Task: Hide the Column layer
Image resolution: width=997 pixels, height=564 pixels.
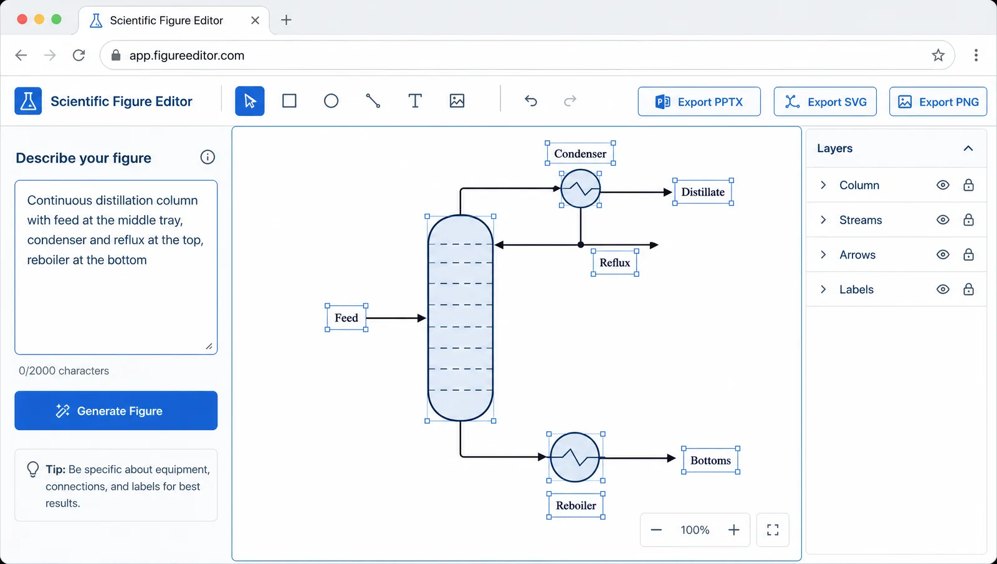Action: [943, 185]
